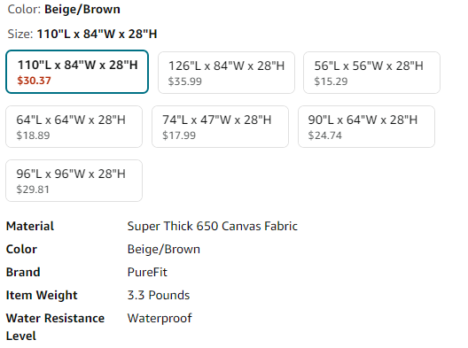468x348 pixels.
Task: Click the 3.3 Pounds weight value
Action: pyautogui.click(x=159, y=295)
